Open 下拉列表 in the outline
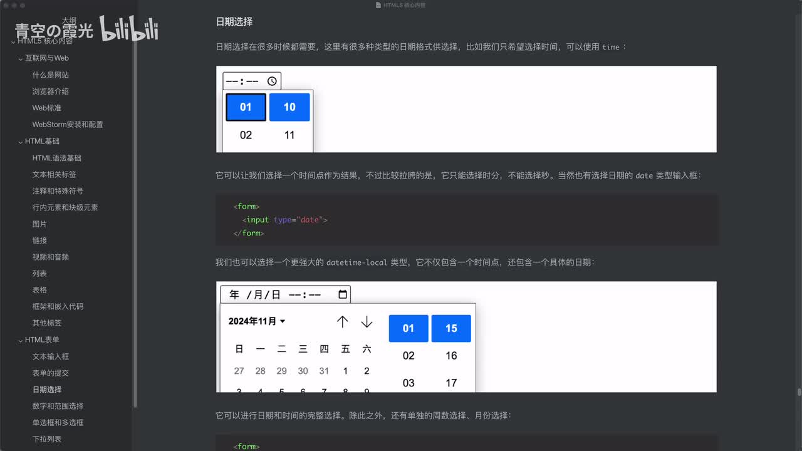 coord(47,439)
